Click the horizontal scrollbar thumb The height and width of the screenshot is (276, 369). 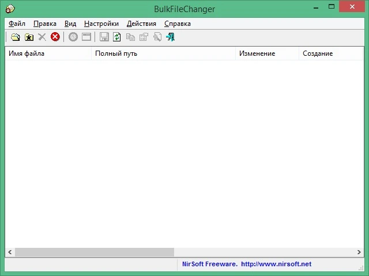[95, 252]
